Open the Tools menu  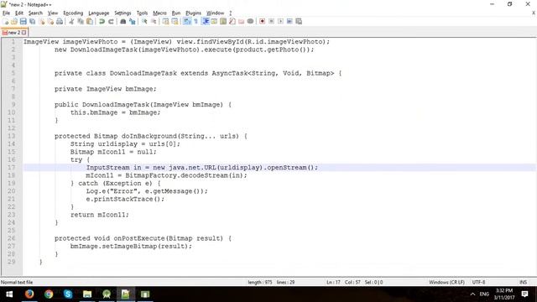[x=142, y=13]
